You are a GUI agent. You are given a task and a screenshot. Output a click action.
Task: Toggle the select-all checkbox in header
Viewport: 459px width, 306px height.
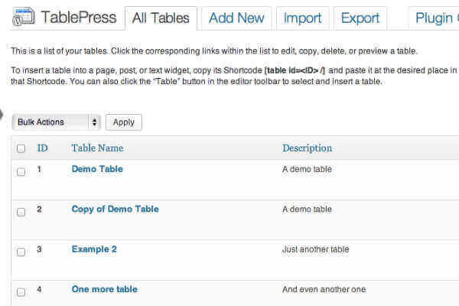click(x=21, y=148)
